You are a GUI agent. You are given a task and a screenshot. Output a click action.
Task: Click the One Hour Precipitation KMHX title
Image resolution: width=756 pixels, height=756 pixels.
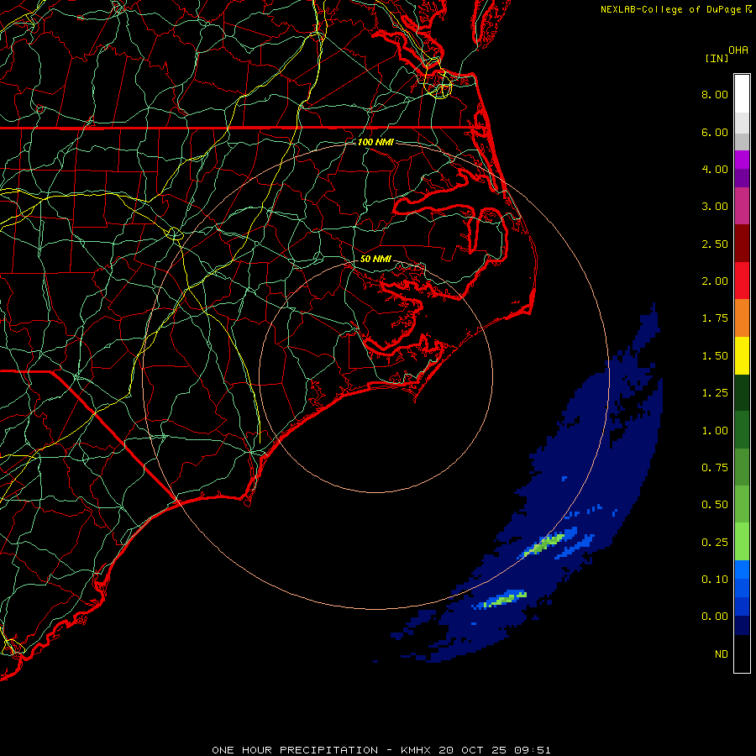click(381, 750)
